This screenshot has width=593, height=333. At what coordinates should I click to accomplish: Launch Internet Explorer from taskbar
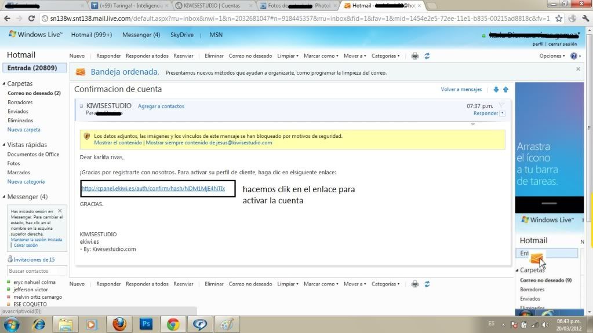coord(39,325)
